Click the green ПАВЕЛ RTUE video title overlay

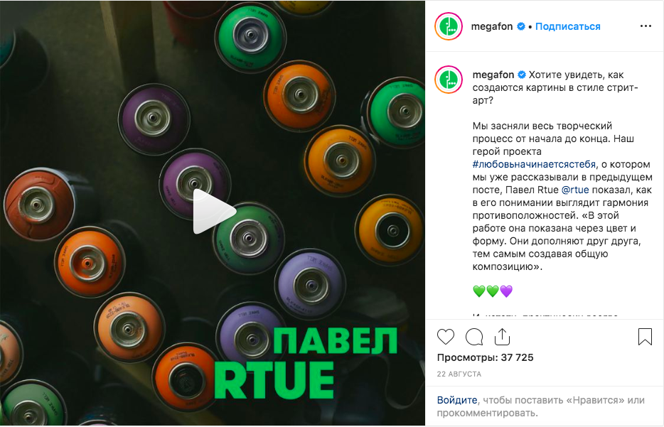[x=306, y=364]
